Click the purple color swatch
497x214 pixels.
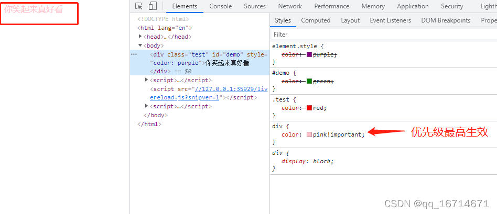(309, 54)
